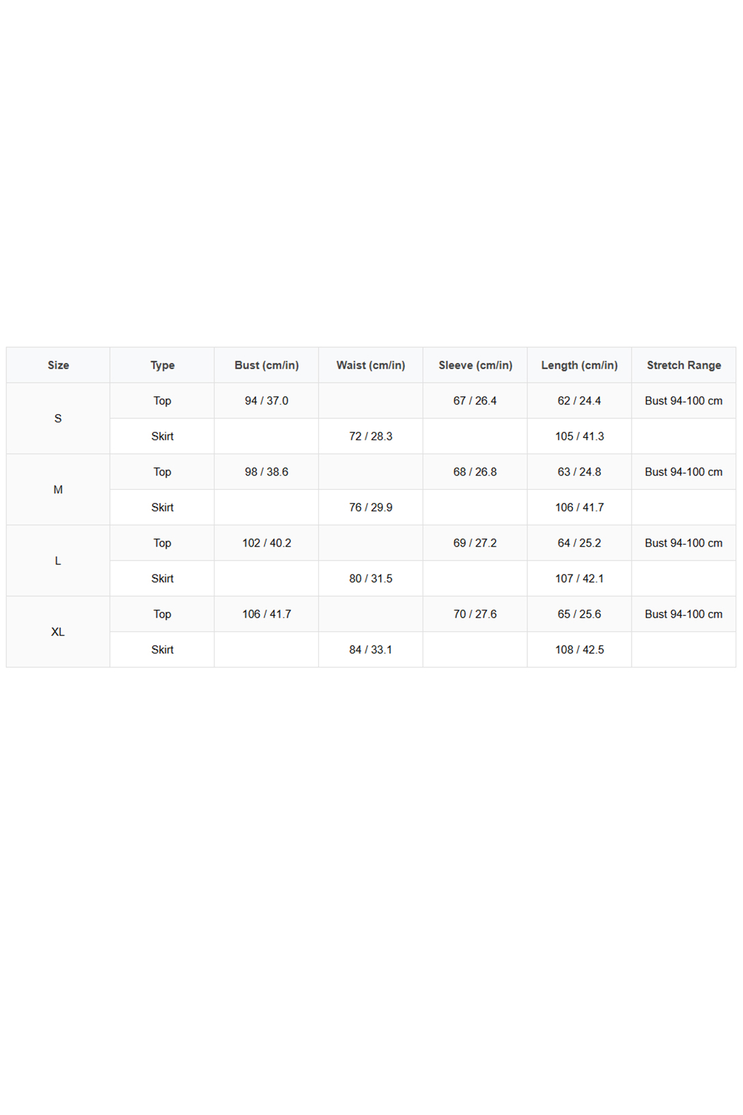
Task: Click the Sleeve (cm/in) header
Action: pyautogui.click(x=475, y=365)
